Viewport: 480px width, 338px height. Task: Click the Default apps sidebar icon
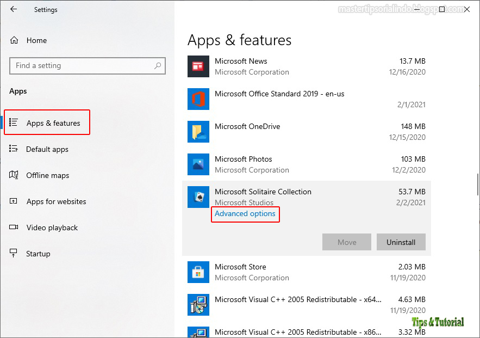point(14,149)
